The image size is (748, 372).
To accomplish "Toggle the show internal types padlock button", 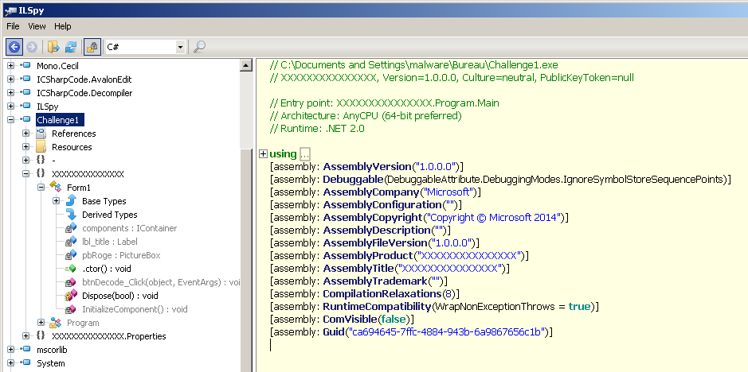I will click(x=92, y=47).
